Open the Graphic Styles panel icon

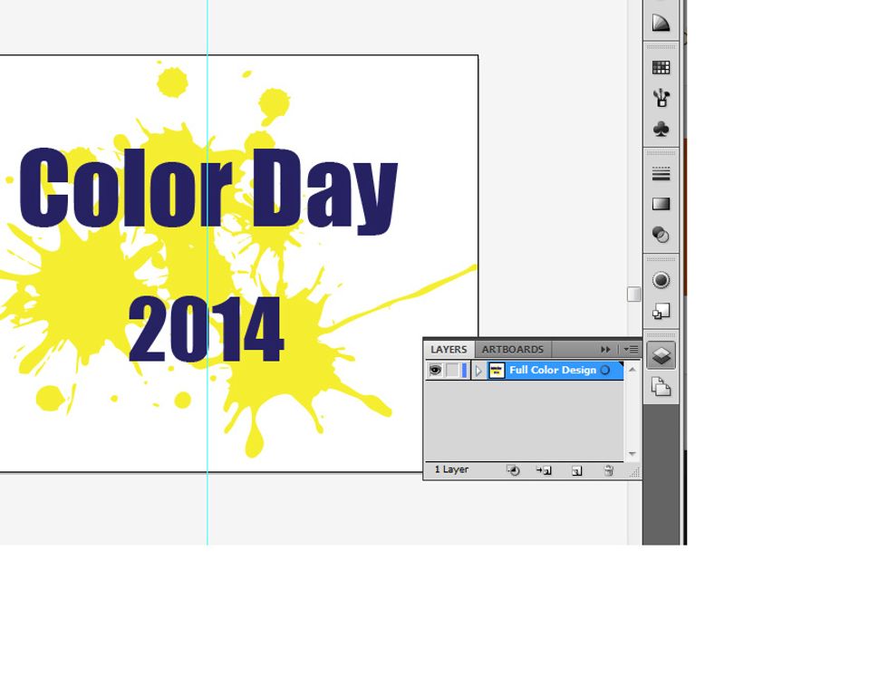pos(661,312)
